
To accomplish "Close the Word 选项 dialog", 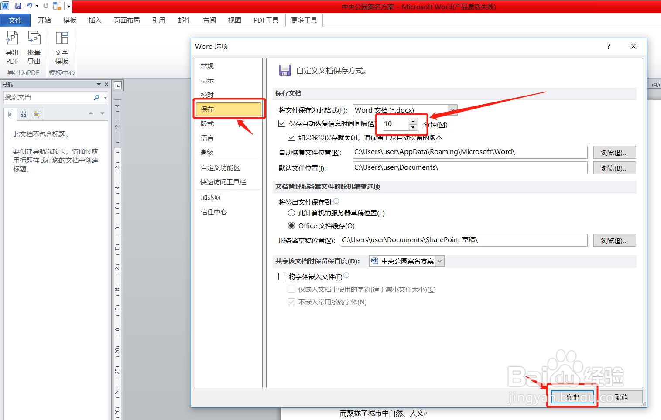I will [x=634, y=46].
